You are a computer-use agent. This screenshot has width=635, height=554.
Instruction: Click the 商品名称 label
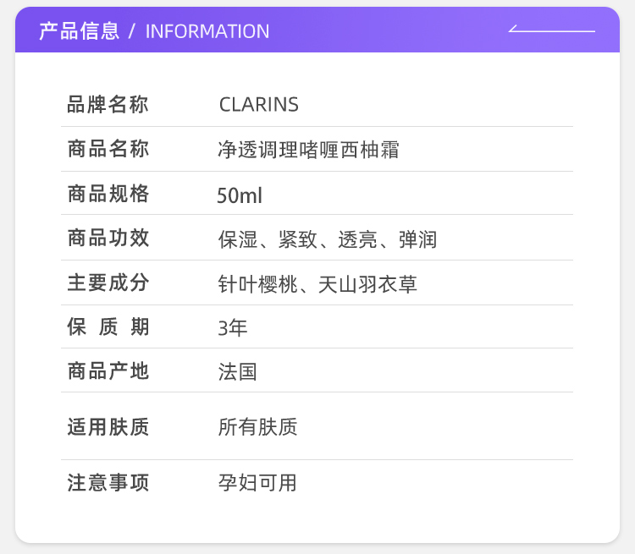108,149
